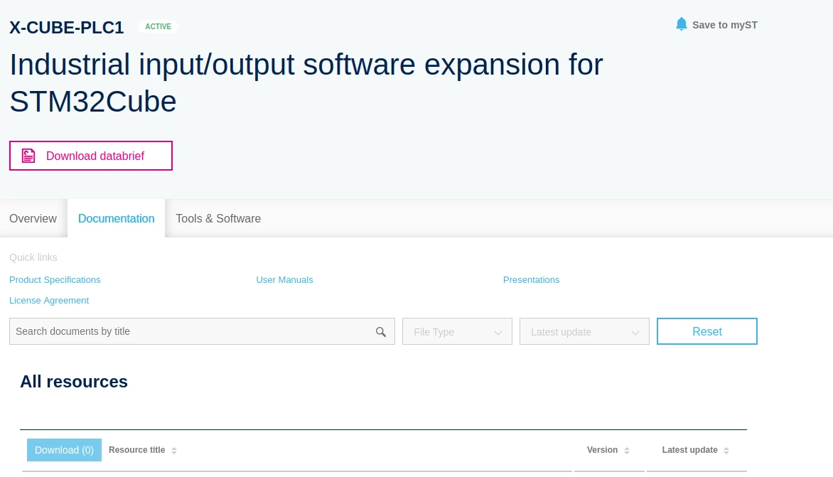Sort by Latest update column arrows
The height and width of the screenshot is (477, 833).
pyautogui.click(x=726, y=451)
